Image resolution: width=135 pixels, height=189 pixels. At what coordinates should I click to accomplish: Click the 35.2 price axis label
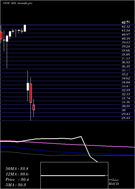pyautogui.click(x=124, y=74)
